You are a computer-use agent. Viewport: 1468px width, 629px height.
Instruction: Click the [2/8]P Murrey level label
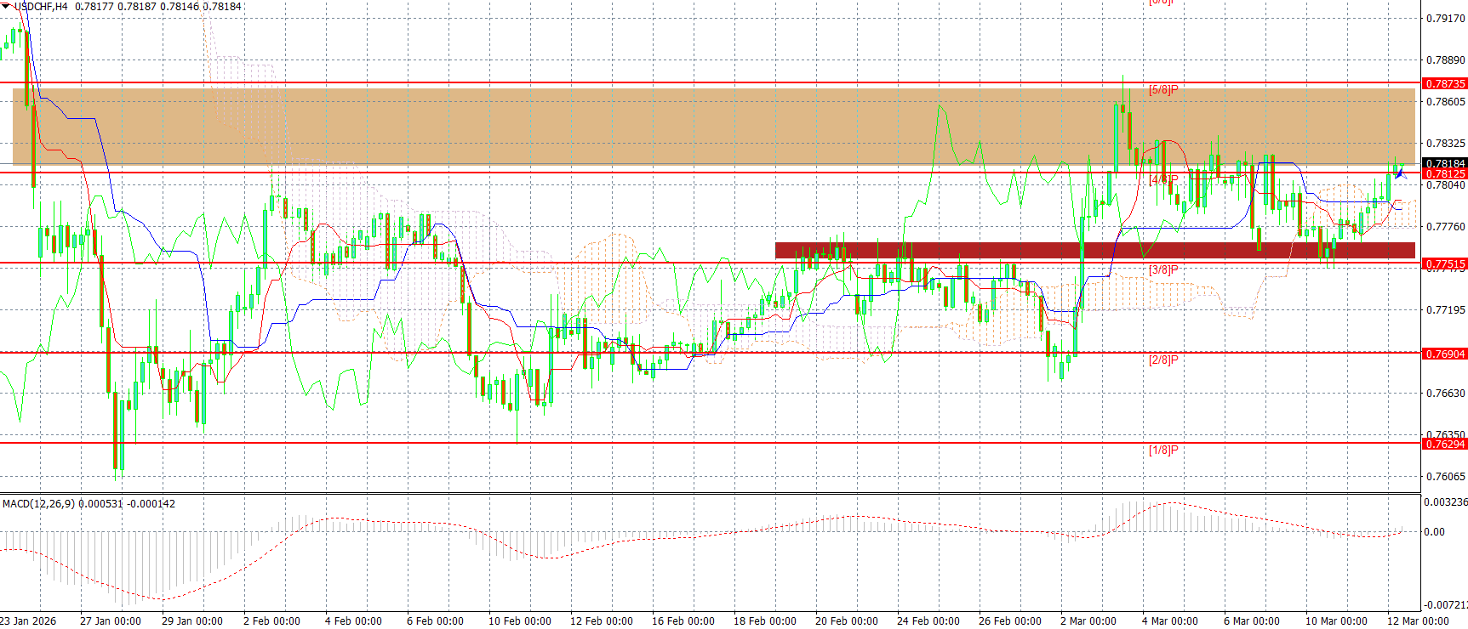1163,360
